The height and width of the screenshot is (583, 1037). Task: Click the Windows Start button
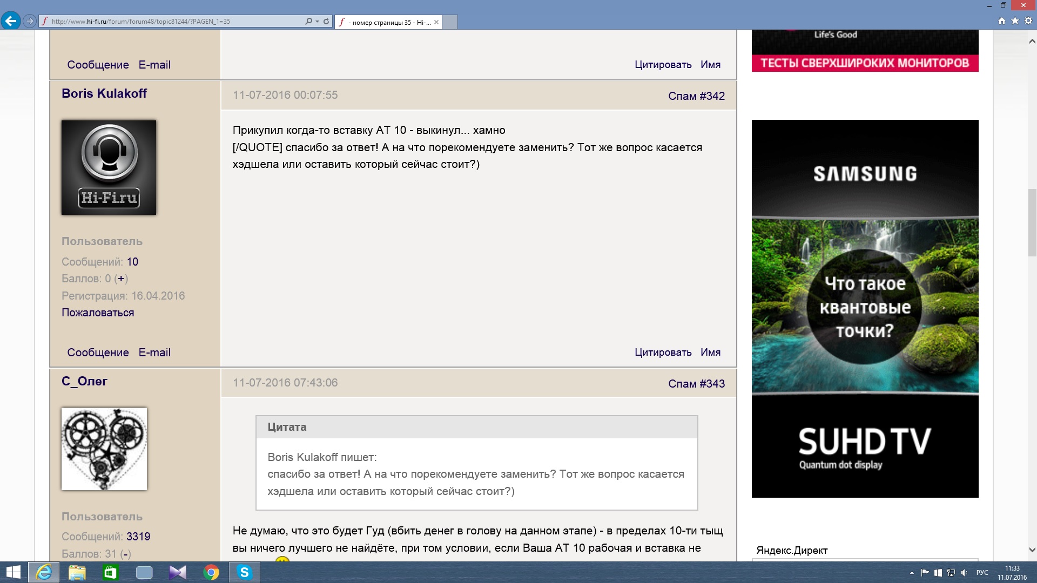click(x=13, y=572)
